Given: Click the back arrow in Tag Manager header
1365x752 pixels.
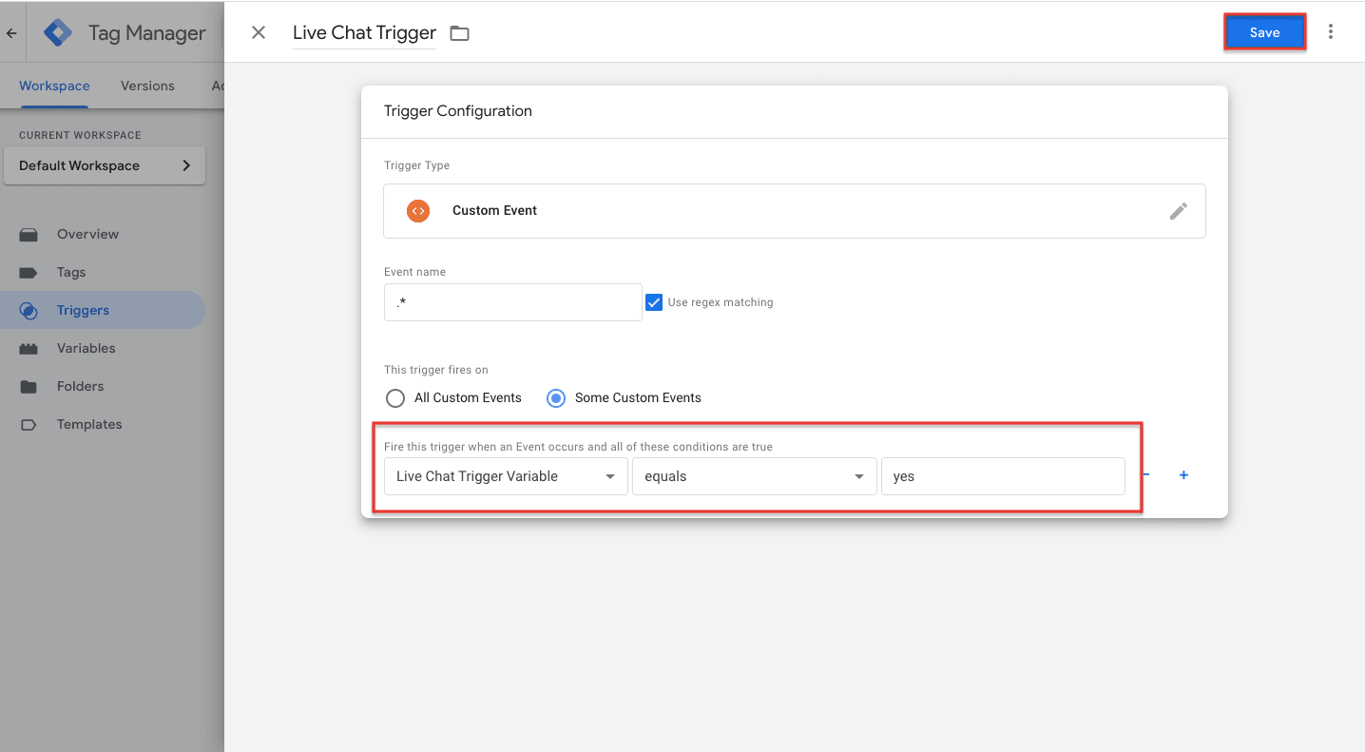Looking at the screenshot, I should click(x=11, y=33).
